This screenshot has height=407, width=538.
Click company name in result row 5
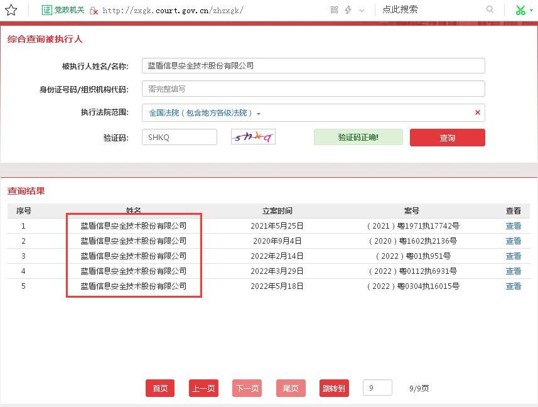(134, 286)
